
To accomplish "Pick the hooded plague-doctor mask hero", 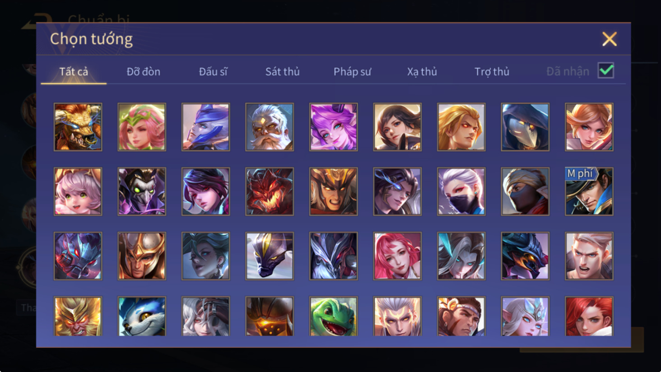I will 525,127.
